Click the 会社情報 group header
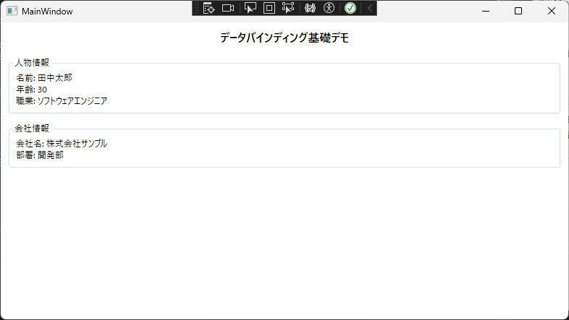 [x=32, y=129]
